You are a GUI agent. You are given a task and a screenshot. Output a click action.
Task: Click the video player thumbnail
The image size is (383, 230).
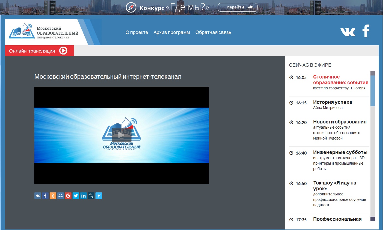(122, 135)
